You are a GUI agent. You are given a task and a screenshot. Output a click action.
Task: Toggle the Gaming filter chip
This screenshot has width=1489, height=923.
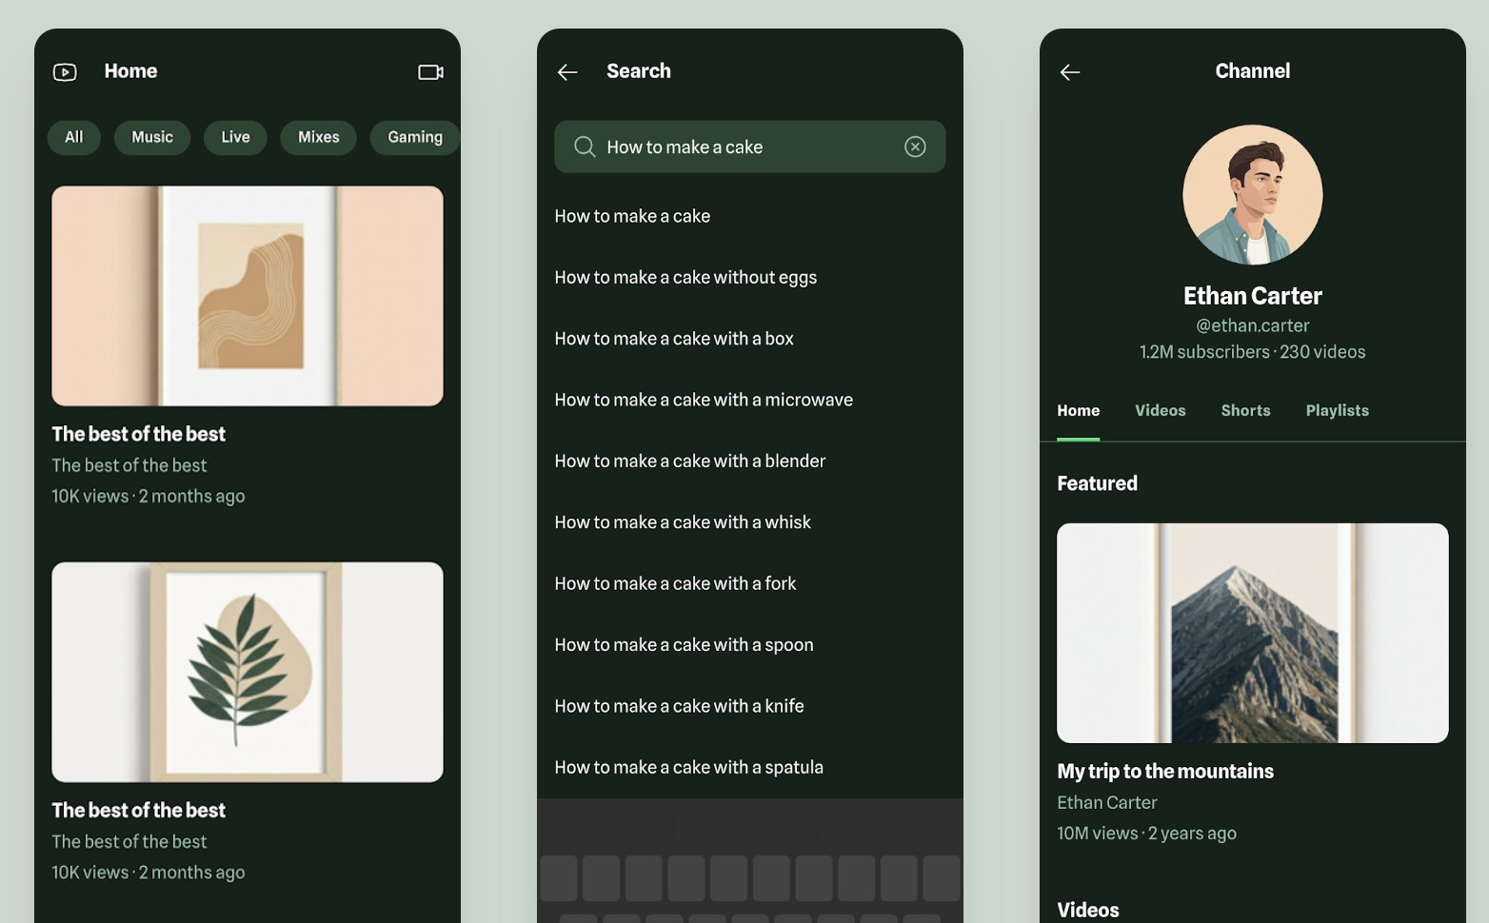coord(414,137)
